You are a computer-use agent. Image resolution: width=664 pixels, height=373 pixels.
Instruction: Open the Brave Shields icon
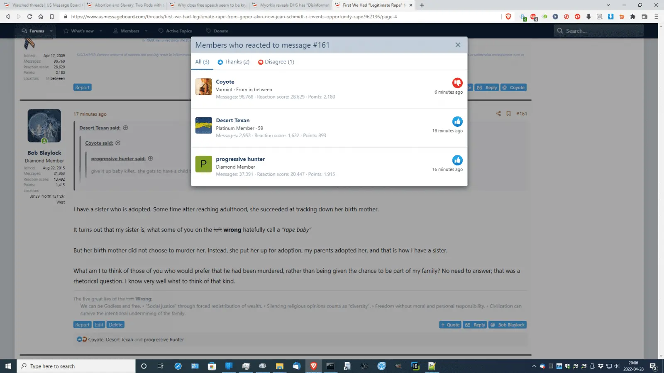coord(508,17)
